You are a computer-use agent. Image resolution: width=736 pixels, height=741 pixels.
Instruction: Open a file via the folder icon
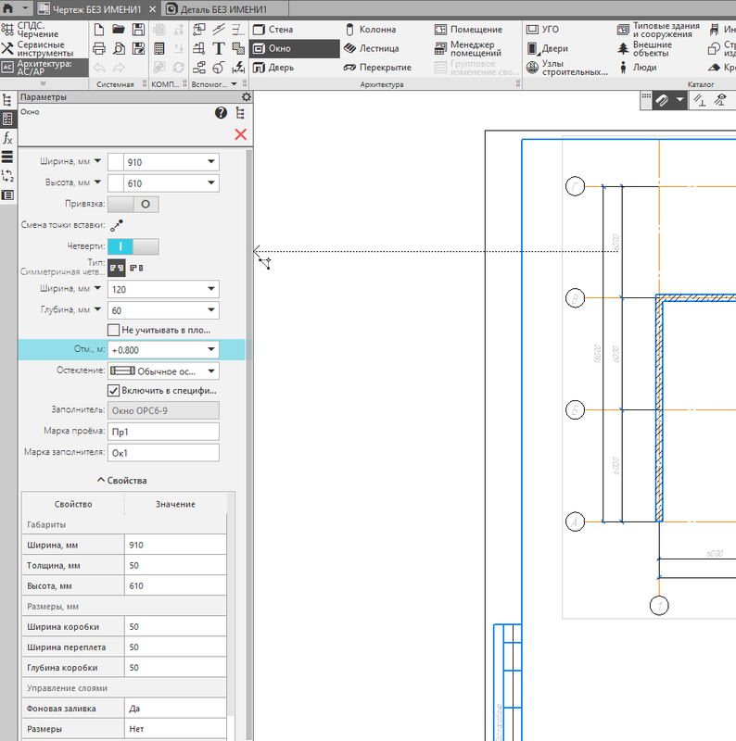tap(119, 30)
